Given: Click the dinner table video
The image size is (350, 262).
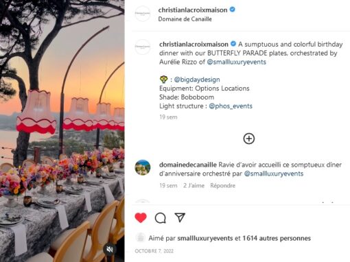Looking at the screenshot, I should (x=62, y=131).
